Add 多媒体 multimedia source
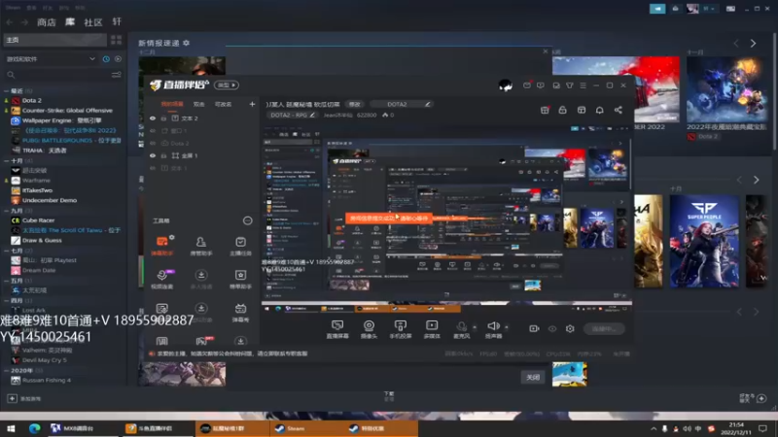The width and height of the screenshot is (778, 437). point(432,329)
